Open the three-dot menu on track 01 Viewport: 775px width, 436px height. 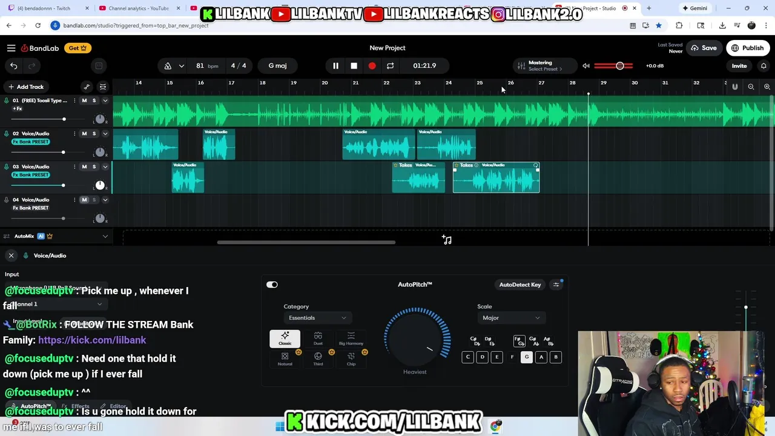pyautogui.click(x=74, y=101)
